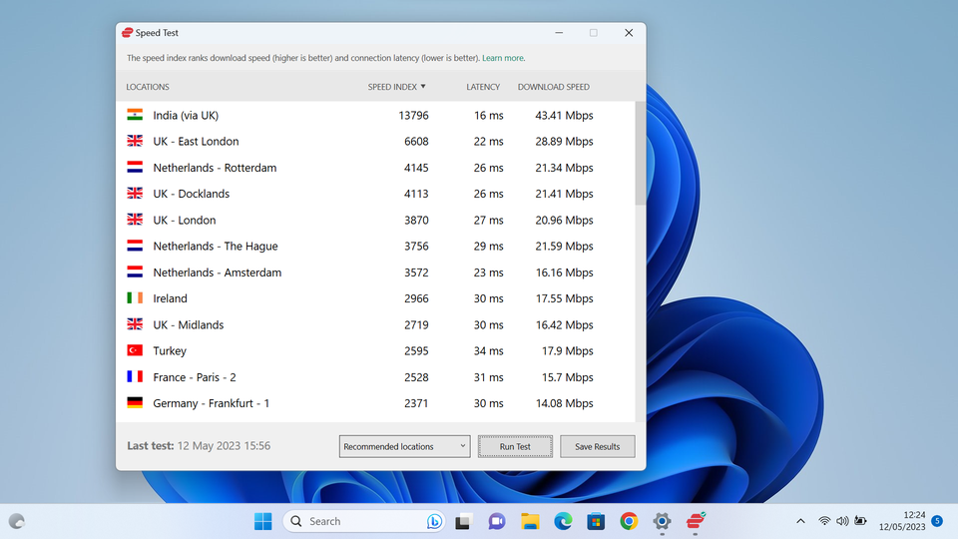Viewport: 958px width, 539px height.
Task: Click the Ireland flag icon
Action: click(135, 297)
